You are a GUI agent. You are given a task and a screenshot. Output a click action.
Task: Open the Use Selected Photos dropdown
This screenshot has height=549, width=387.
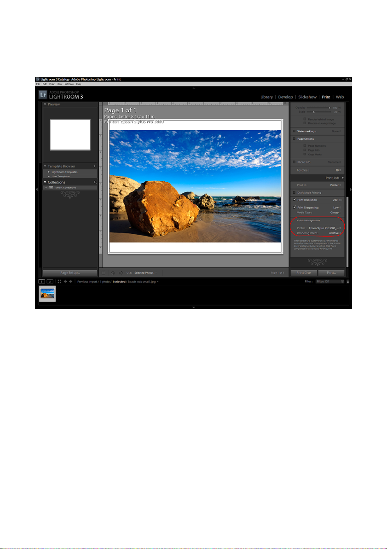point(145,273)
